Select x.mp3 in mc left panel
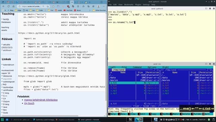 134,91
